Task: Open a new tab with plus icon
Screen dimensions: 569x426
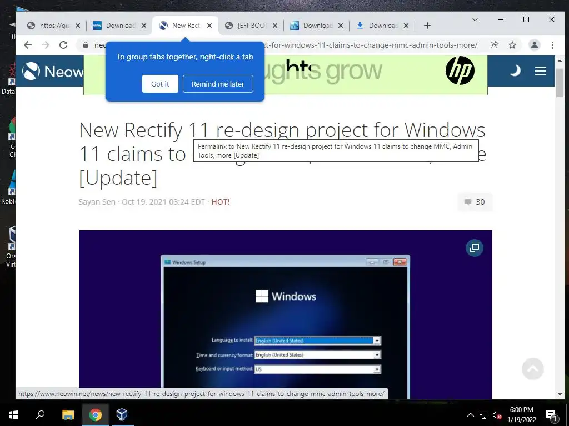Action: [x=427, y=26]
